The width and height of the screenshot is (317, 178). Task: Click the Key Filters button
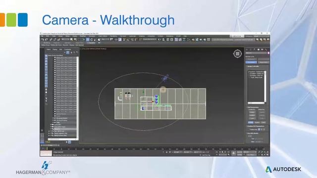point(251,155)
